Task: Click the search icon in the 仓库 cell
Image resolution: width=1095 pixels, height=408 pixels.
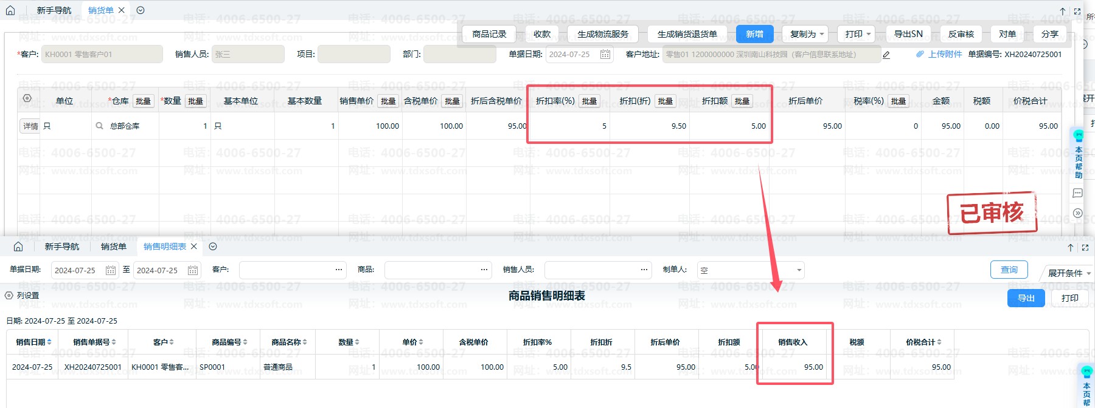Action: click(x=99, y=126)
